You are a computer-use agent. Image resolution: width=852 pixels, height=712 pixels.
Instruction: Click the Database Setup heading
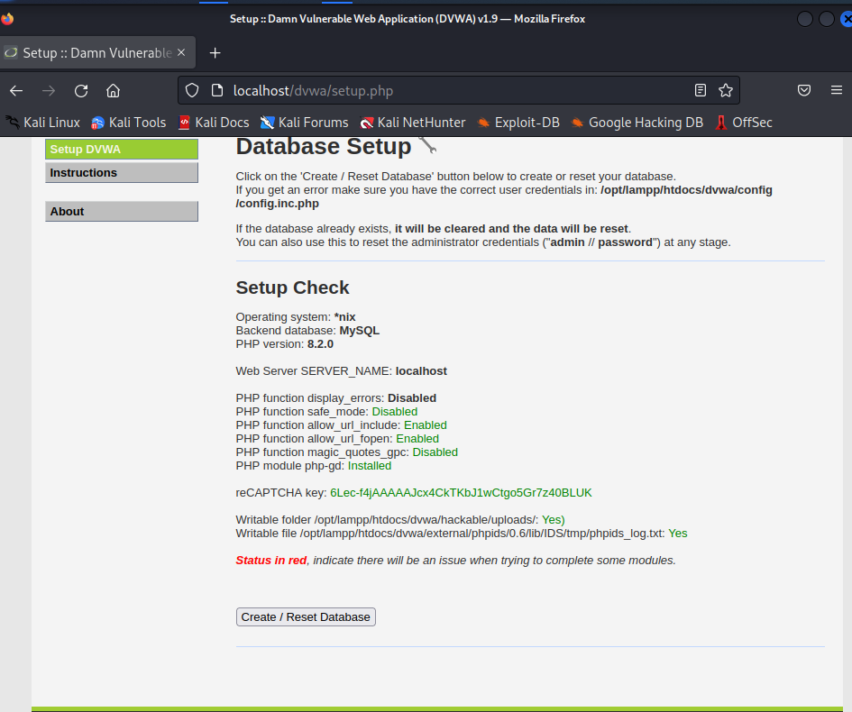pos(324,147)
